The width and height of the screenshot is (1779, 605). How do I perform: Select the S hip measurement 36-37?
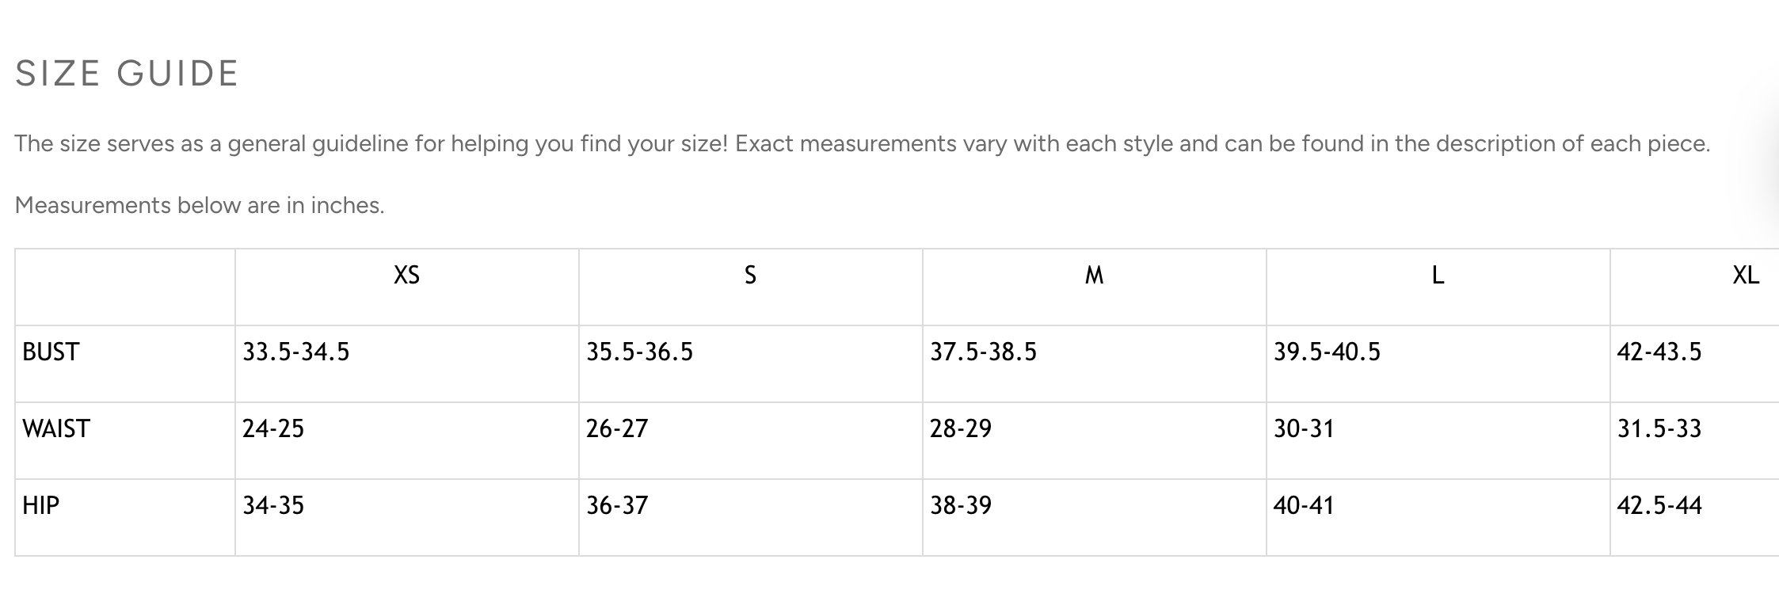pyautogui.click(x=617, y=505)
